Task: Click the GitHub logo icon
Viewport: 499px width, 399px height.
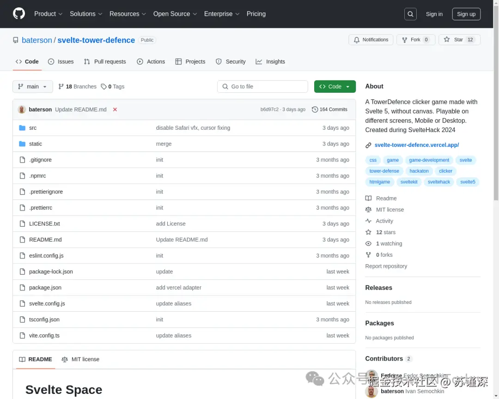Action: click(19, 14)
